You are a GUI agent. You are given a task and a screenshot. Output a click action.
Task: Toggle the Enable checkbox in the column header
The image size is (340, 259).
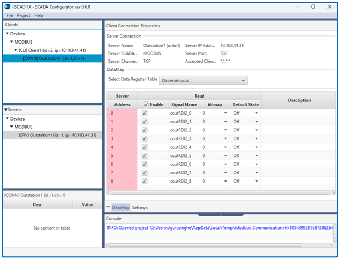click(145, 104)
